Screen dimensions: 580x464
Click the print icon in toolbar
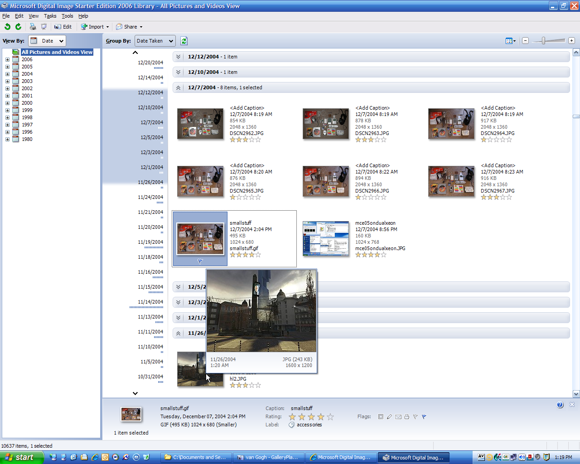[33, 27]
